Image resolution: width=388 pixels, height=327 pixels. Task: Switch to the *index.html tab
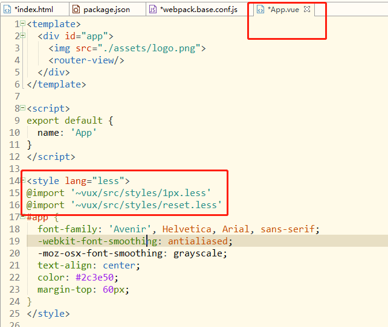pos(34,10)
